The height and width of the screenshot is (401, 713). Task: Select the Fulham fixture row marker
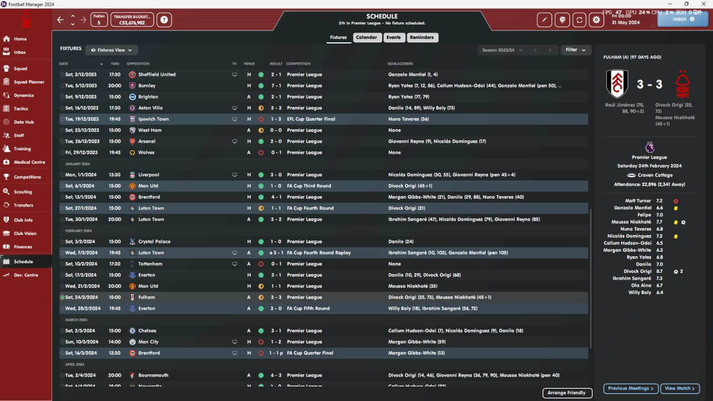point(62,297)
